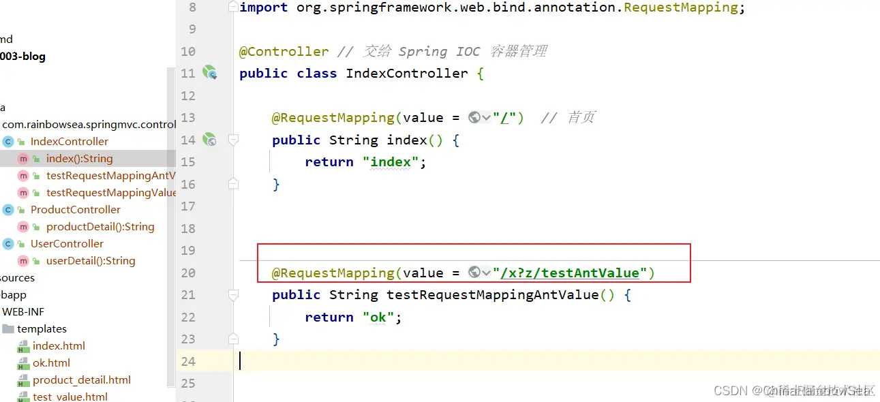Select testRequestMappingAntV method in the tree

tap(111, 175)
